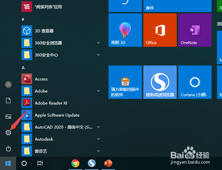Open Google Chrome from the taskbar
222x170 pixels.
(x=75, y=163)
